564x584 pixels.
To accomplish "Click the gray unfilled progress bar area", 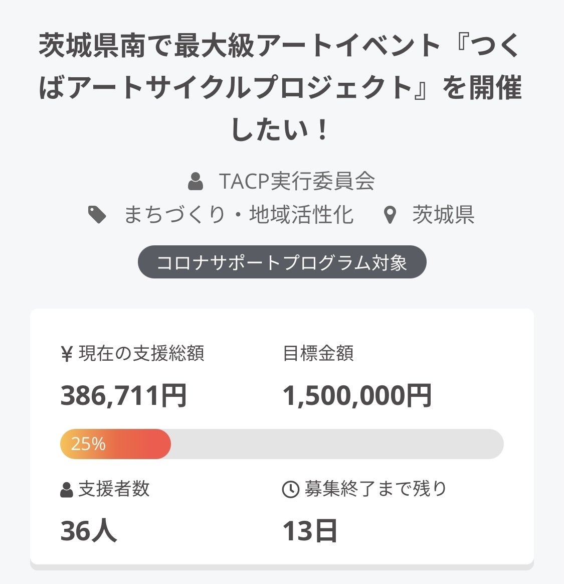I will pos(336,444).
